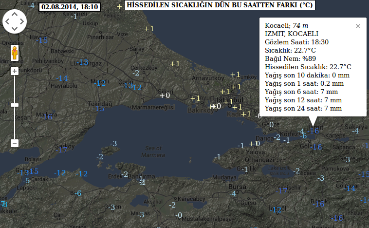Close the Kocaeli weather info popup
Screen dimensions: 369x228
[x=358, y=26]
